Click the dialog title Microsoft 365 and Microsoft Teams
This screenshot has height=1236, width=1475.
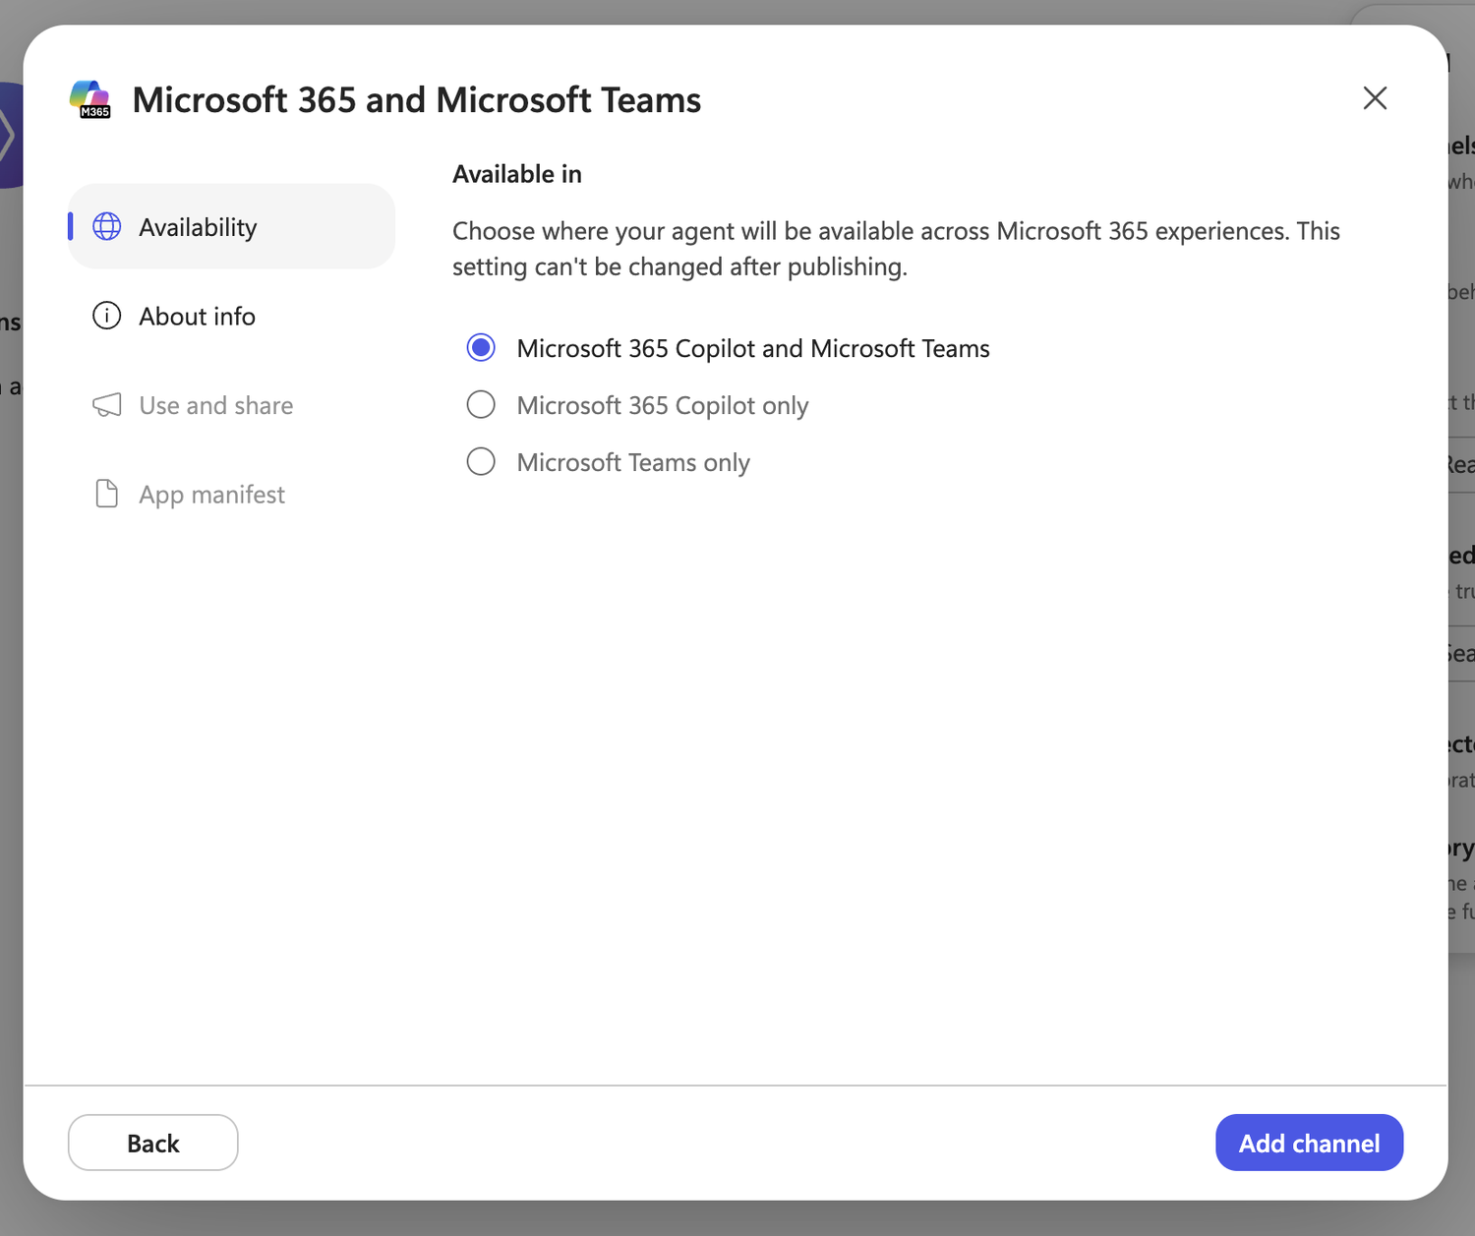[x=417, y=100]
